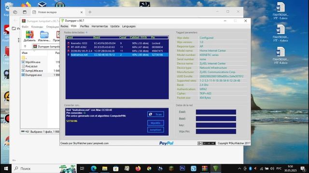
Task: Click the Dumpper title bar app icon
Action: [x=62, y=21]
